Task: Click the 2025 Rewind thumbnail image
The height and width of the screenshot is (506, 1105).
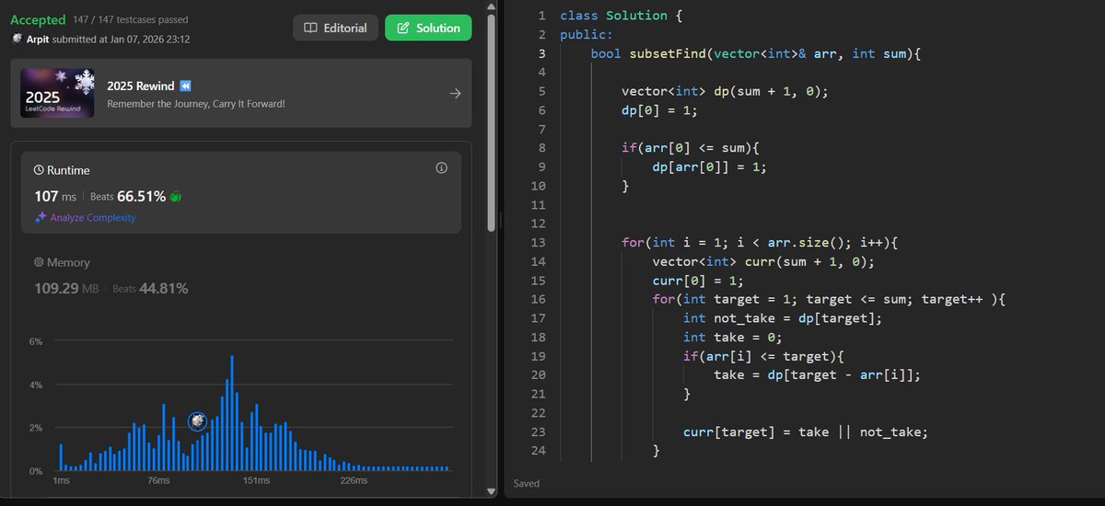Action: click(x=57, y=93)
